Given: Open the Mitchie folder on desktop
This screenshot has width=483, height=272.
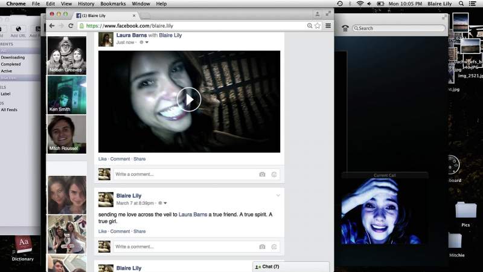Looking at the screenshot, I should pos(455,241).
